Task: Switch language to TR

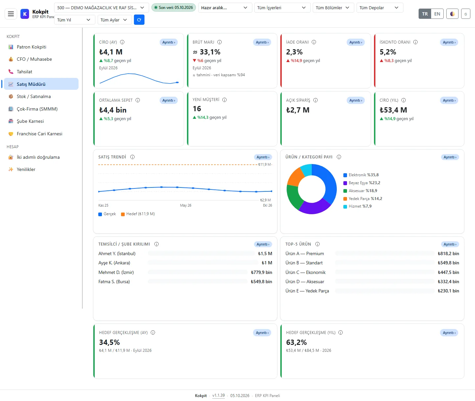Action: tap(425, 14)
